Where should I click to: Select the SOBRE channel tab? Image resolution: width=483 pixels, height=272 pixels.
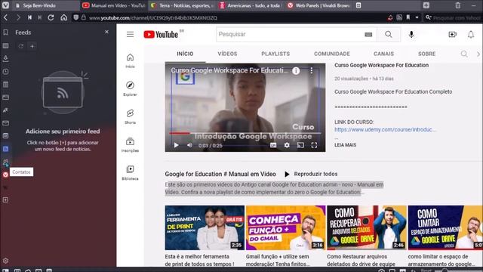(426, 54)
